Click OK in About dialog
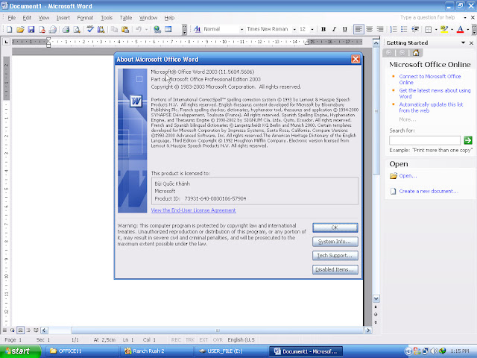The width and height of the screenshot is (477, 358). point(335,227)
